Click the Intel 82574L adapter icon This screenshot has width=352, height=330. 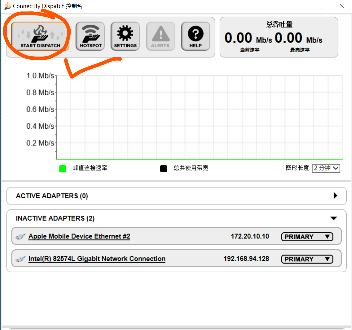click(x=20, y=259)
